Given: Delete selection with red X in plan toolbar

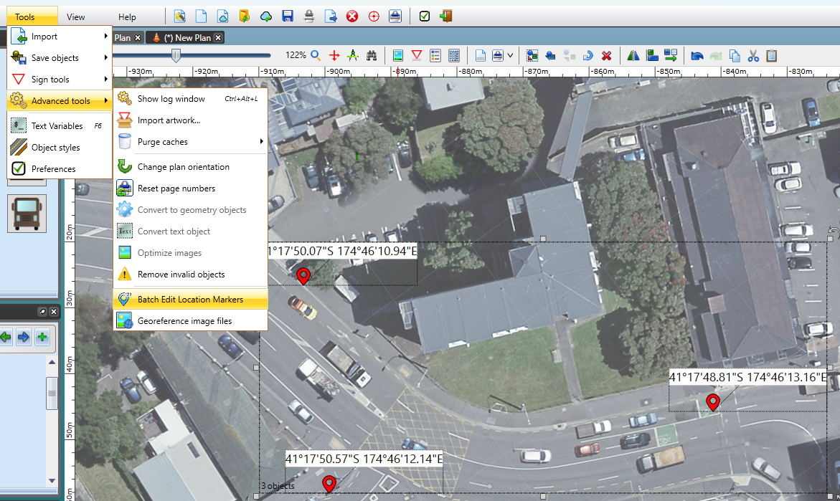Looking at the screenshot, I should coord(606,55).
